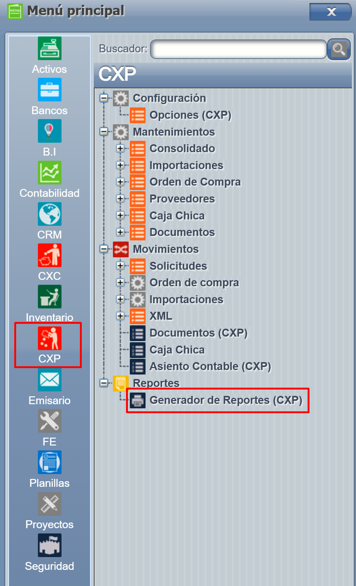Open the Activos module icon
The image size is (356, 586).
point(50,48)
